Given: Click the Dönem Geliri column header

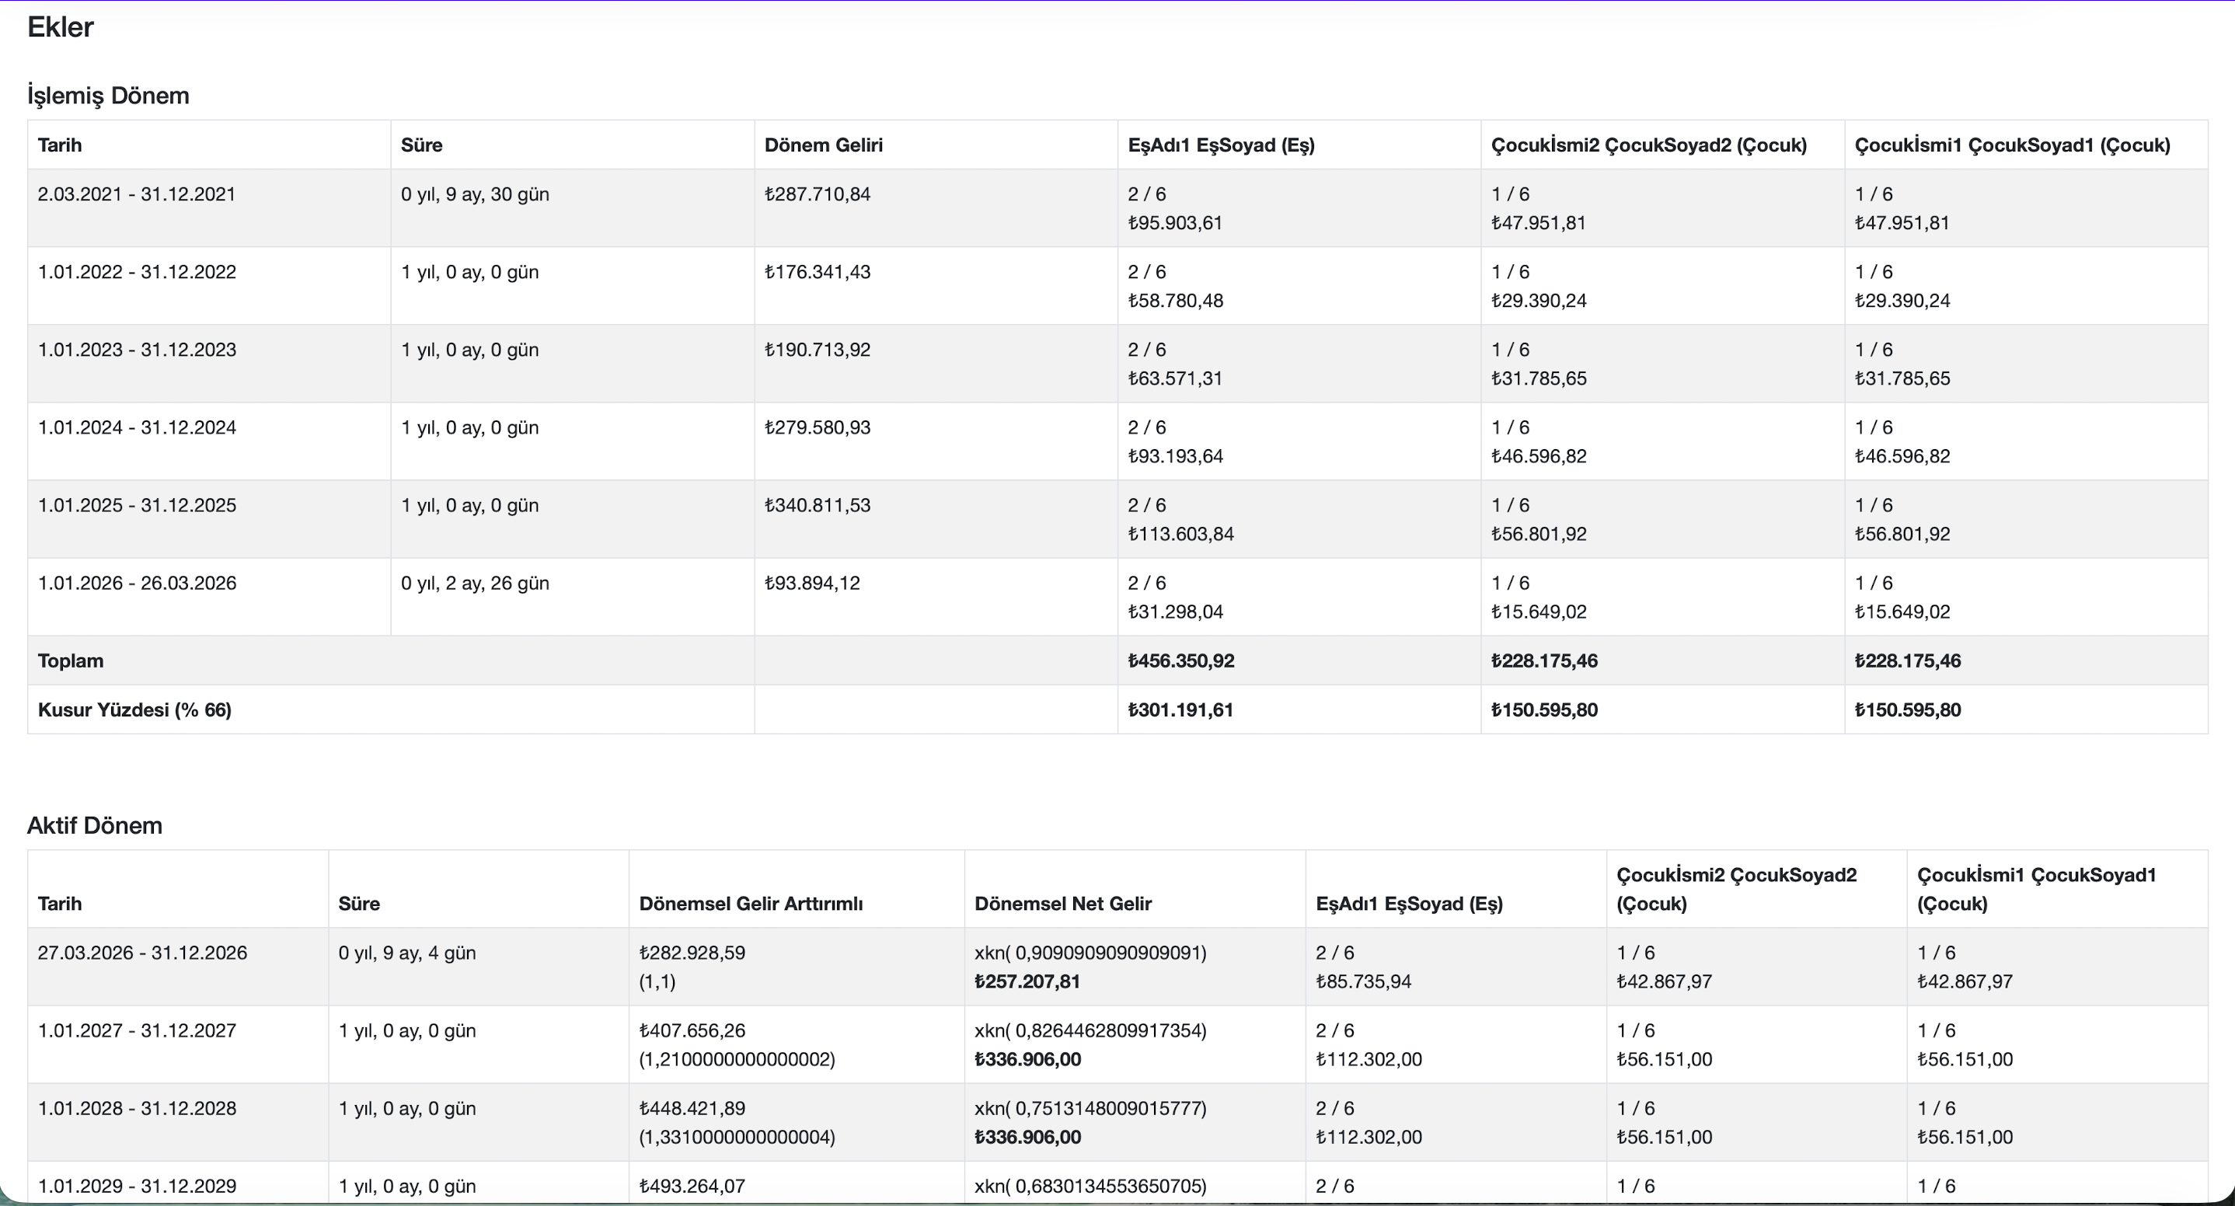Looking at the screenshot, I should click(822, 145).
